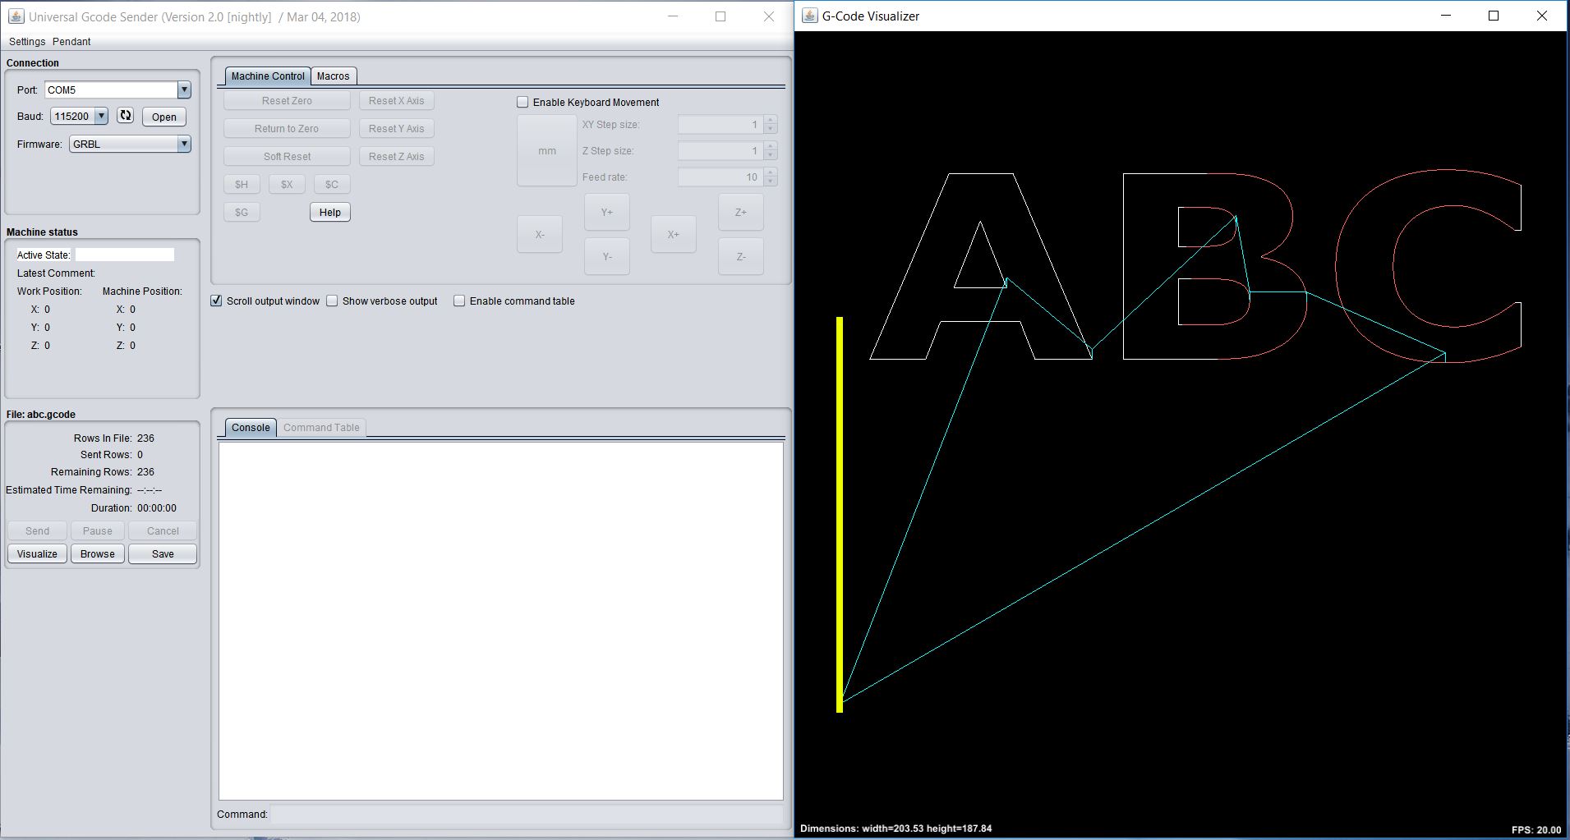Click the Browse button to load file

(98, 553)
